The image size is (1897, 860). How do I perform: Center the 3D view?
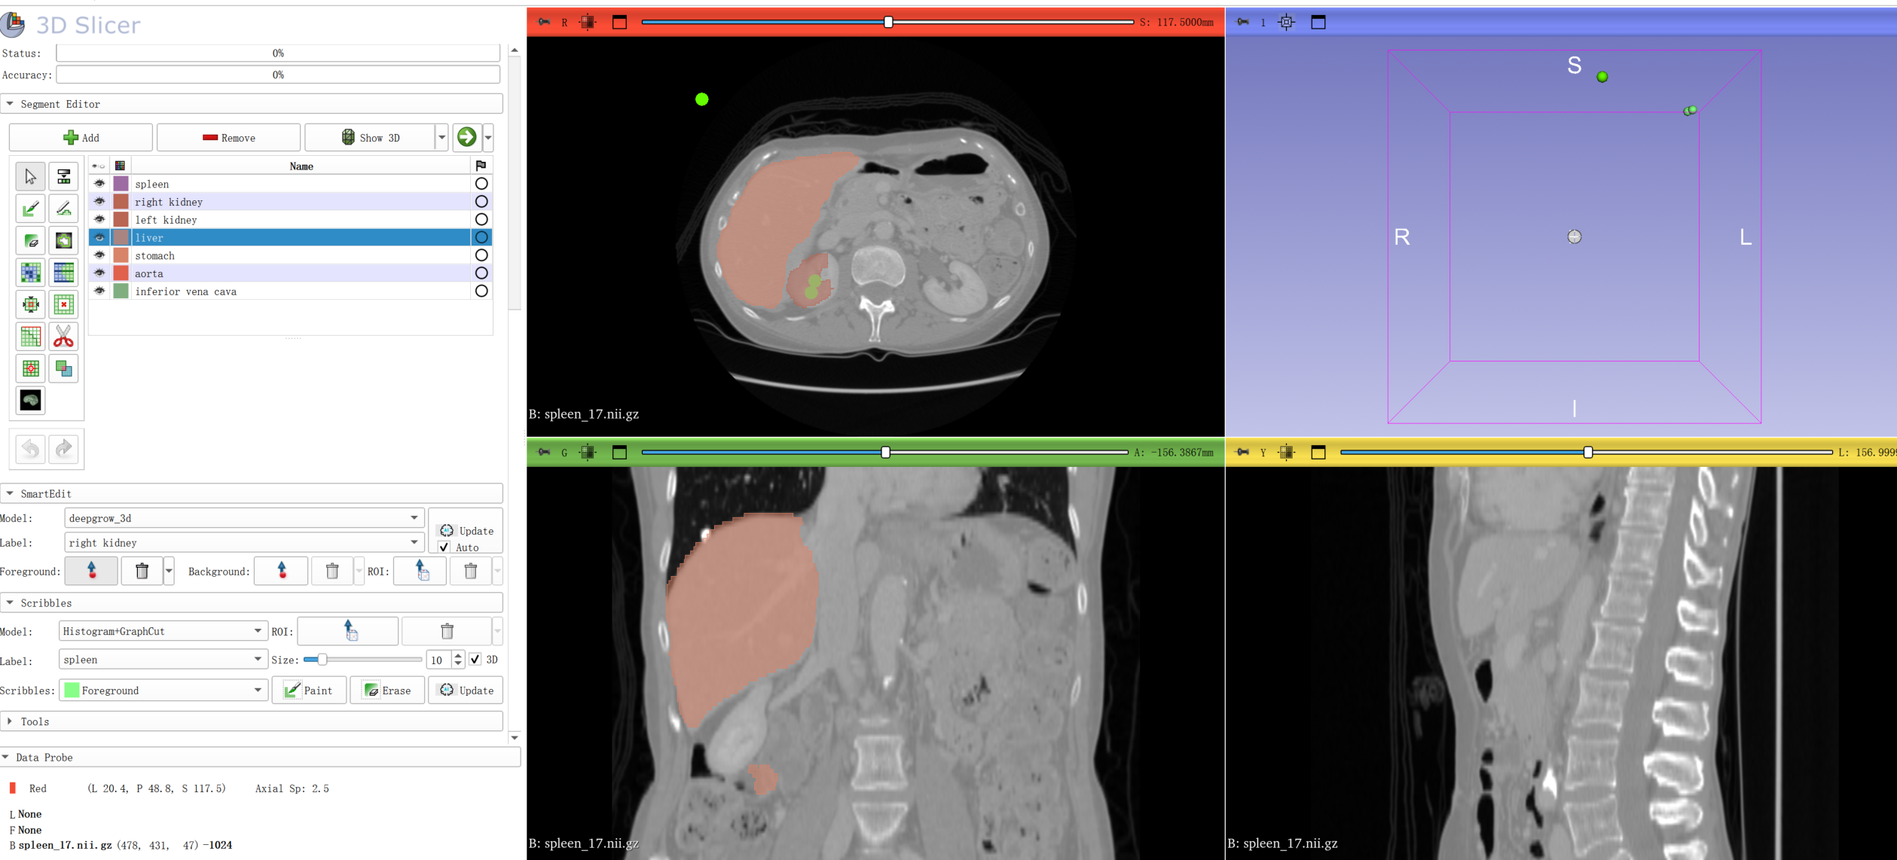(x=1287, y=22)
